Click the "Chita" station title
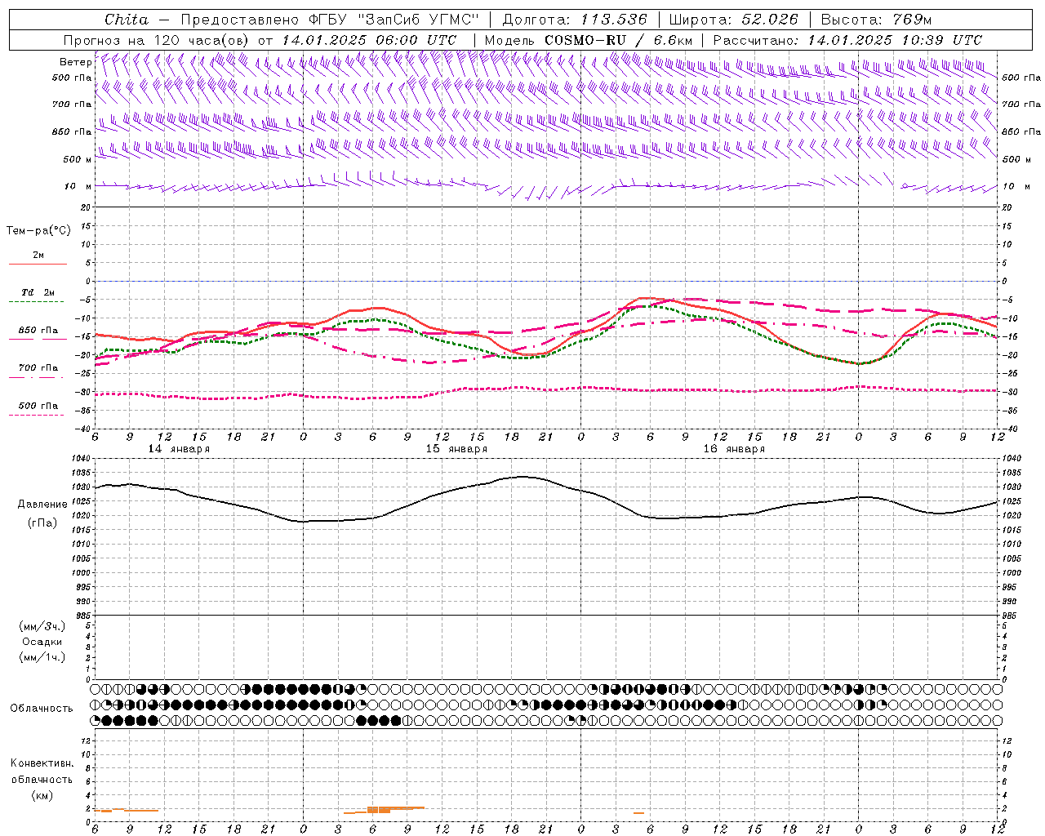The width and height of the screenshot is (1045, 836). click(x=127, y=20)
